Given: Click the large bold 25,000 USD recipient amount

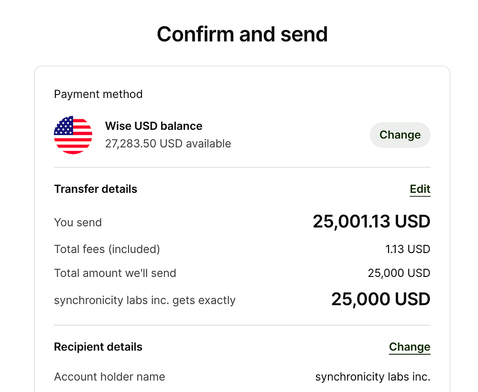Looking at the screenshot, I should (x=380, y=299).
